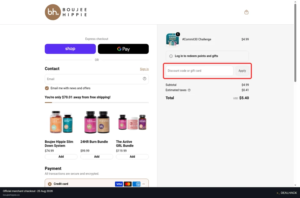Click the free shipping progress bar
This screenshot has height=198, width=300.
(x=97, y=102)
